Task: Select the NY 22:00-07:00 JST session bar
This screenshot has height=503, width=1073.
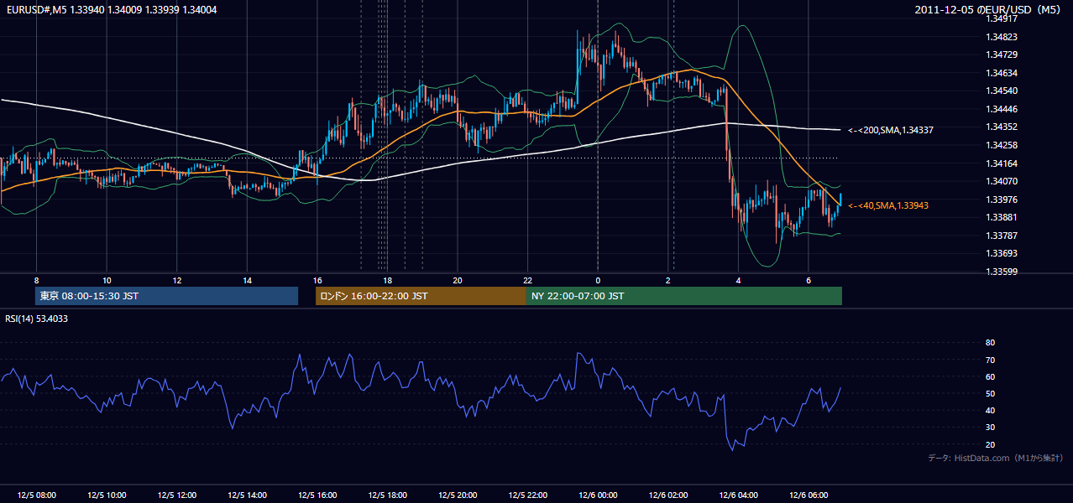Action: [684, 296]
